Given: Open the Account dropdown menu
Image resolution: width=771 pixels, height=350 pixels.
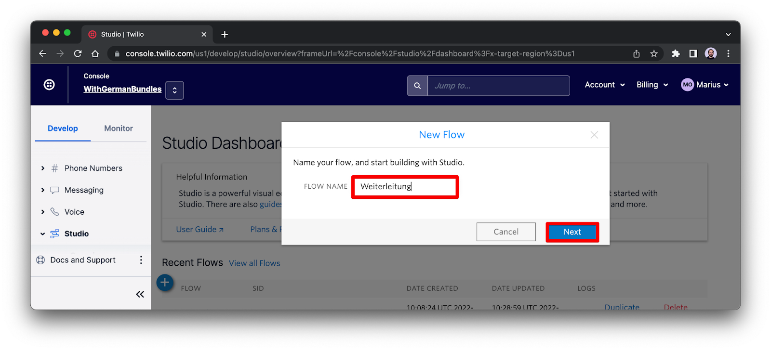Looking at the screenshot, I should 605,85.
